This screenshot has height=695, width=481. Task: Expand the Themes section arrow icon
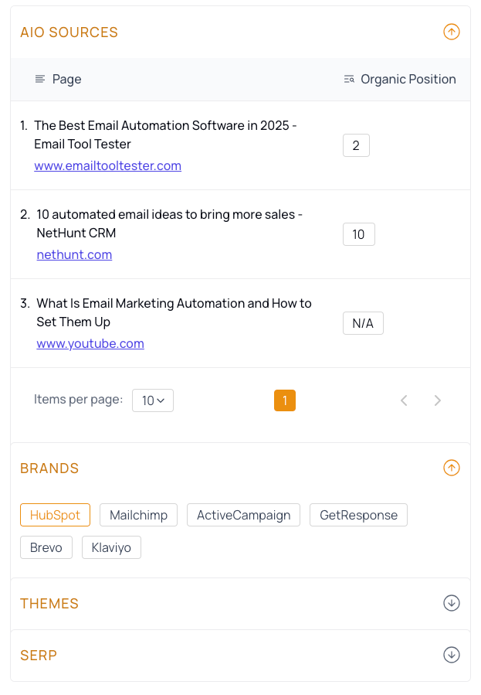click(x=452, y=603)
